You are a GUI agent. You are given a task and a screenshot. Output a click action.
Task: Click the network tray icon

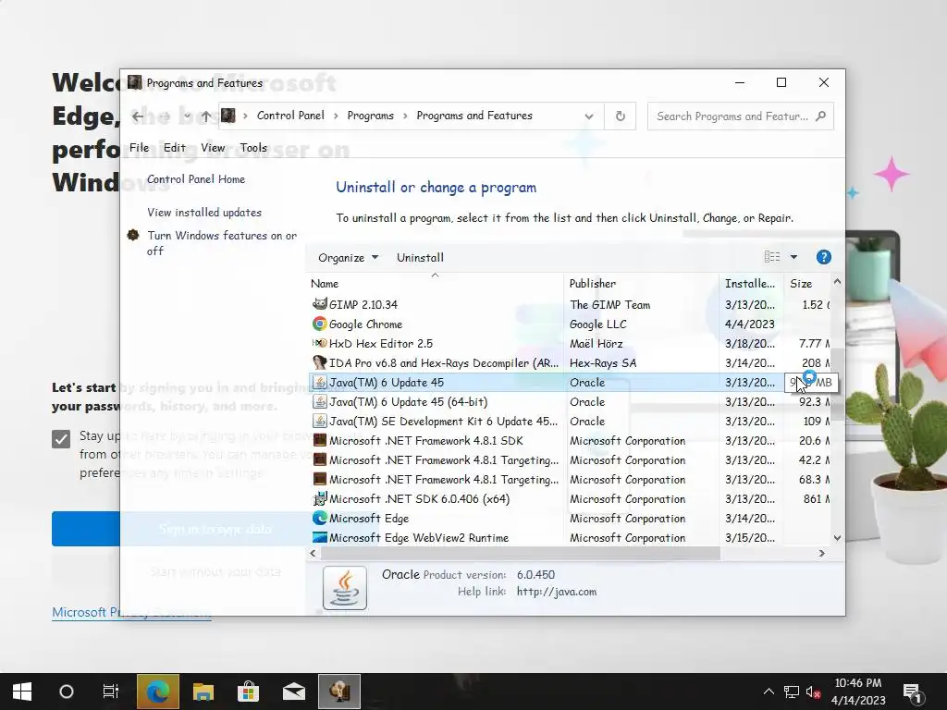[x=792, y=692]
